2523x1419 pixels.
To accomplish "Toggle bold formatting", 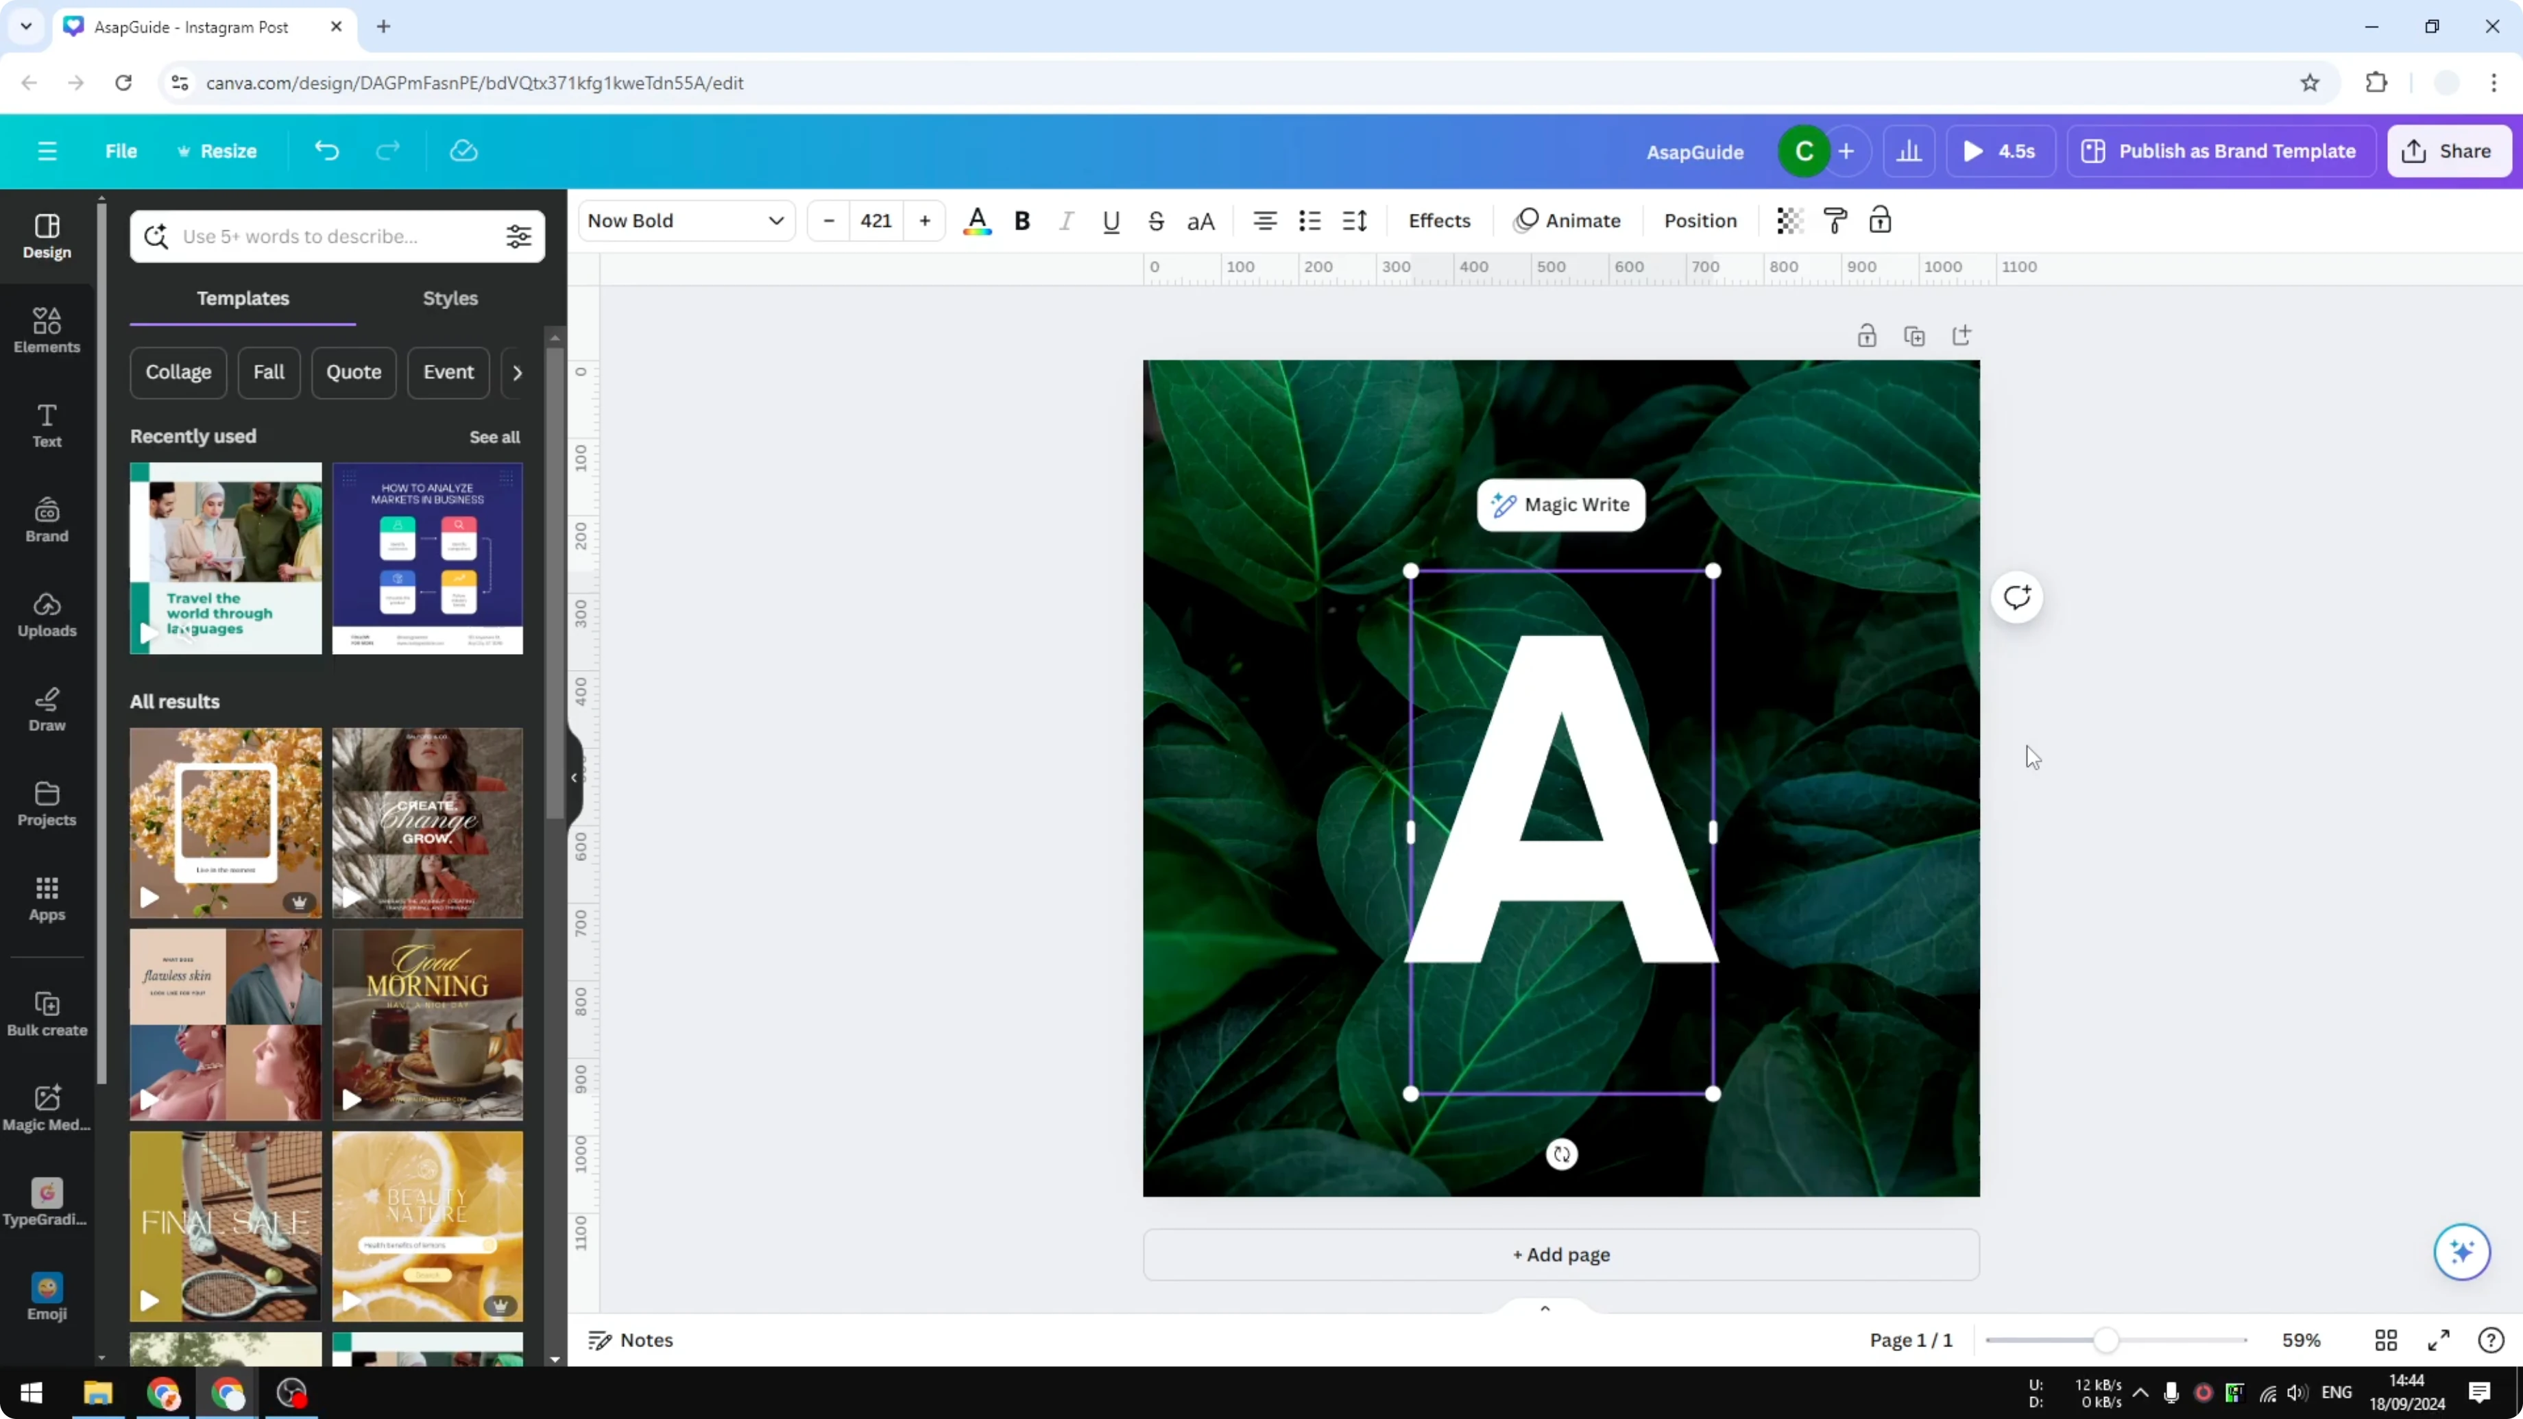I will [1022, 220].
